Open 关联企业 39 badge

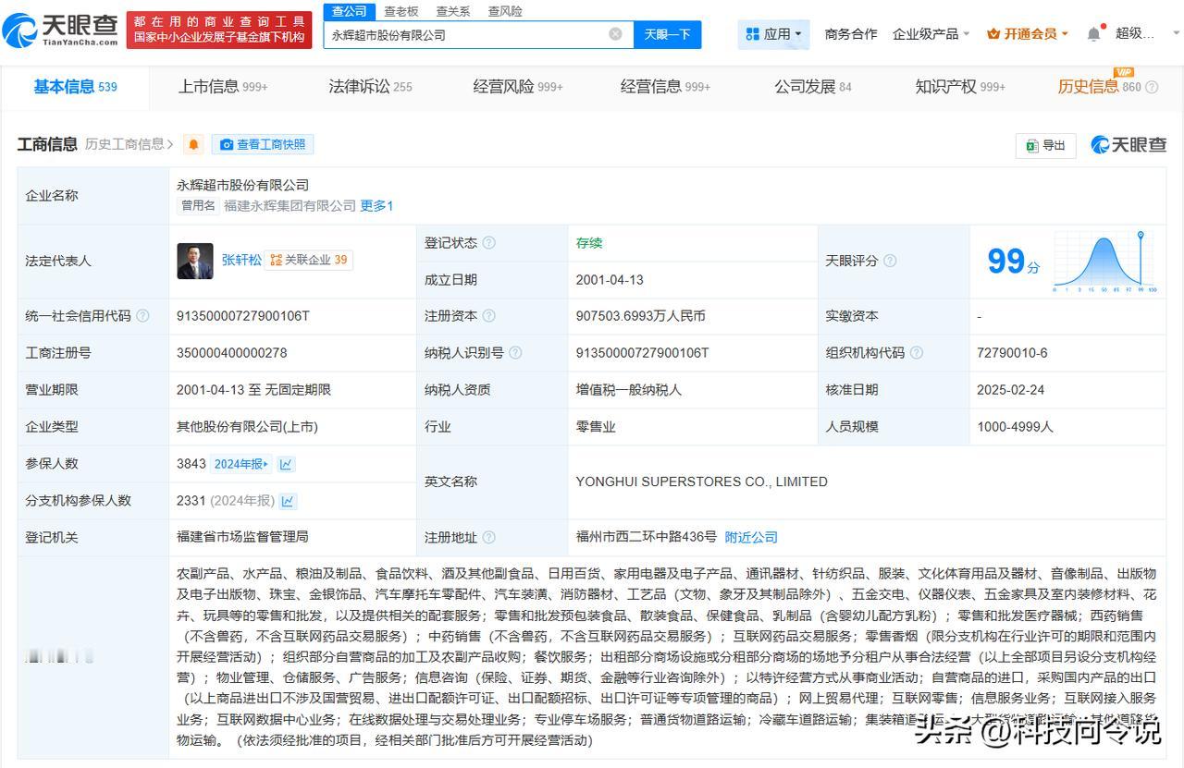pyautogui.click(x=309, y=261)
